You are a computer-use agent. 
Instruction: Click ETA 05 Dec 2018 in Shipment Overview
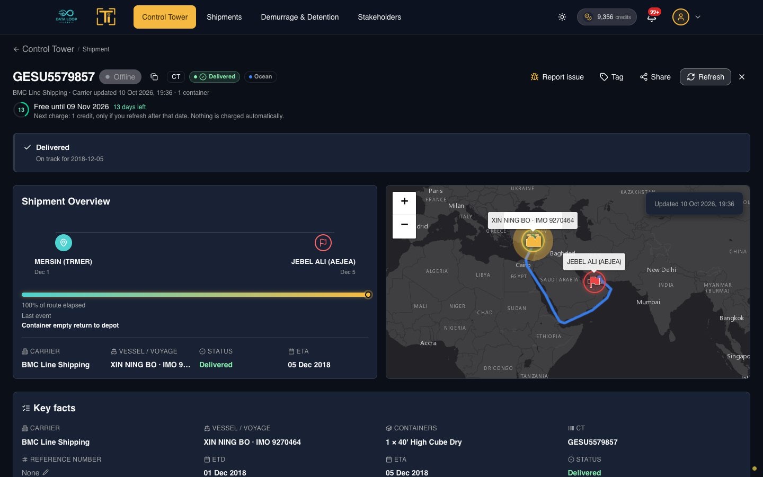click(x=309, y=365)
